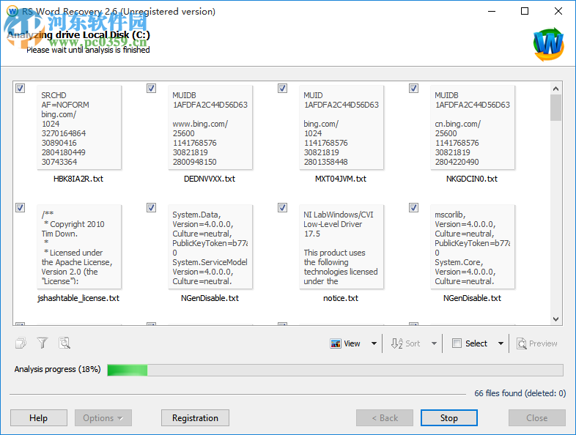The height and width of the screenshot is (435, 576).
Task: Uncheck the jshashtable_license.txt checkbox
Action: click(x=21, y=207)
